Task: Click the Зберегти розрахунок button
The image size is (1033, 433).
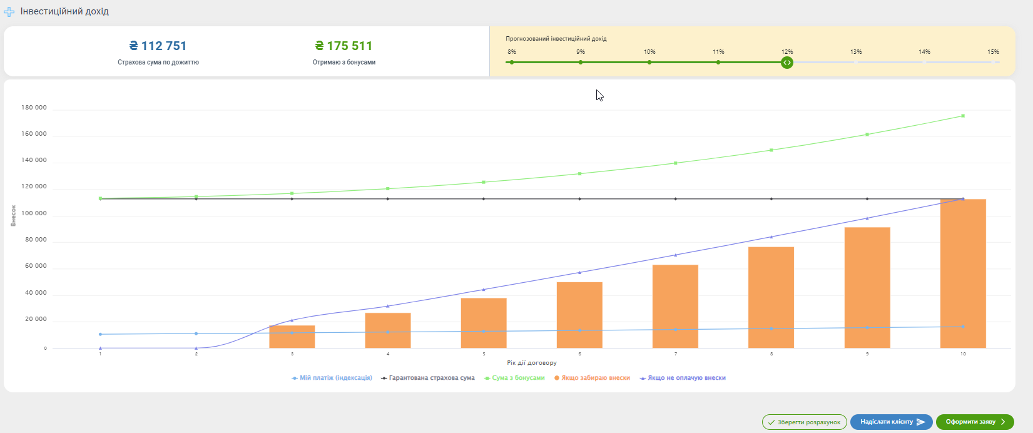Action: click(804, 422)
